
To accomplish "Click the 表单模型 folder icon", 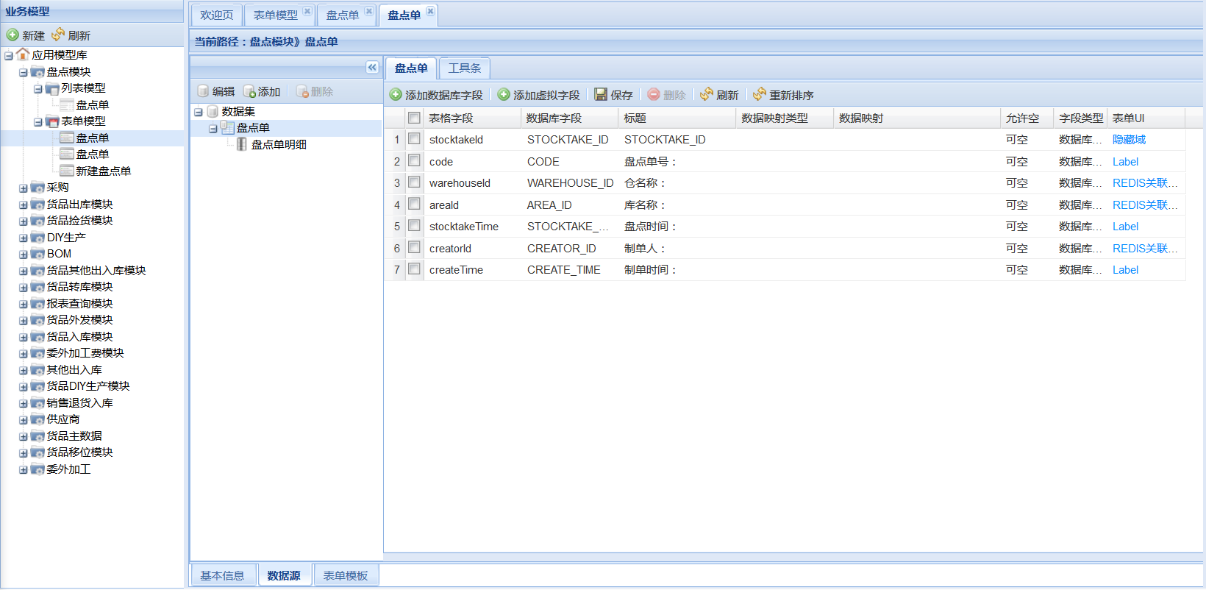I will pyautogui.click(x=52, y=121).
